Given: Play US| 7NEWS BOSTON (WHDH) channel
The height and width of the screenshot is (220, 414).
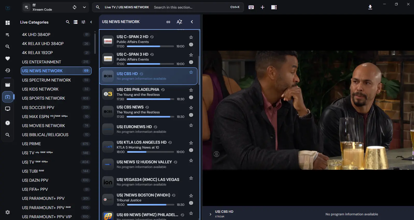Looking at the screenshot, I should coord(148,200).
